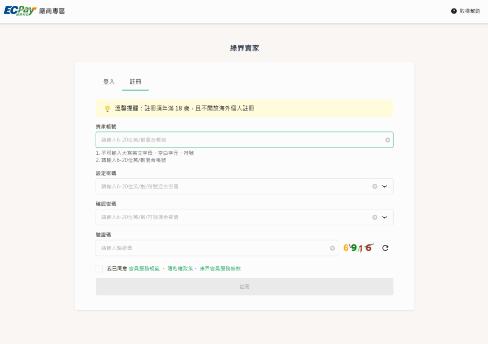Open the 綠界會員服務條款 link
The image size is (488, 344).
pyautogui.click(x=220, y=269)
